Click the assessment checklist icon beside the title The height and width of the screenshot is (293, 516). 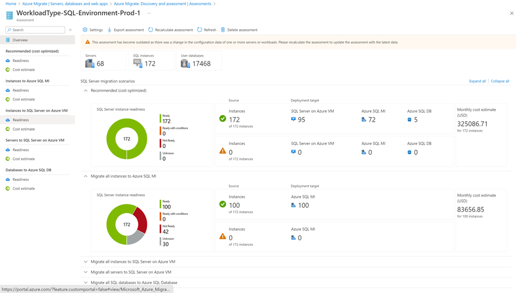10,15
